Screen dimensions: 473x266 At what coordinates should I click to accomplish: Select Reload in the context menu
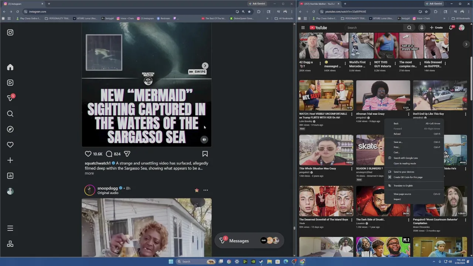[414, 134]
